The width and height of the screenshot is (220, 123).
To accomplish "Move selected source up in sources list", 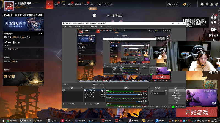I will 95,104.
